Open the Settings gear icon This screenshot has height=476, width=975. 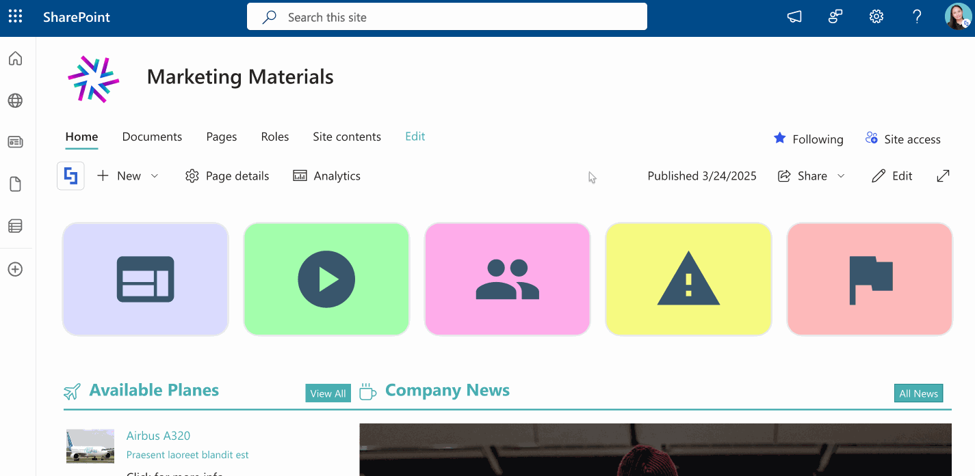coord(876,17)
